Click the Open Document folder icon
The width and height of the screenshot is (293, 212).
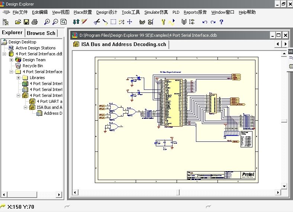[x=19, y=22]
